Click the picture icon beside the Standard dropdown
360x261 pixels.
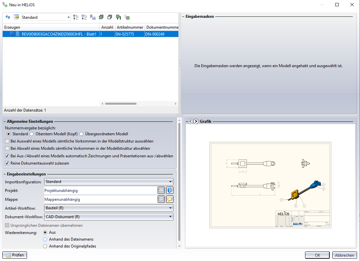click(x=16, y=17)
